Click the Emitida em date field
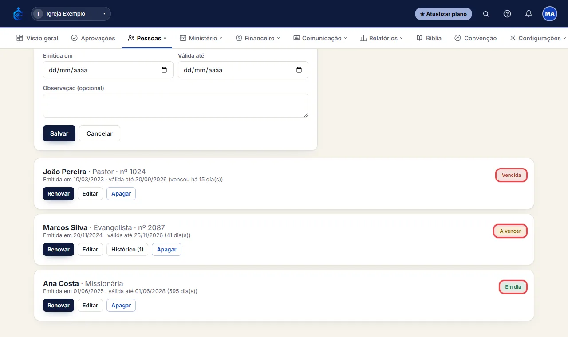Viewport: 568px width, 337px height. coord(108,70)
